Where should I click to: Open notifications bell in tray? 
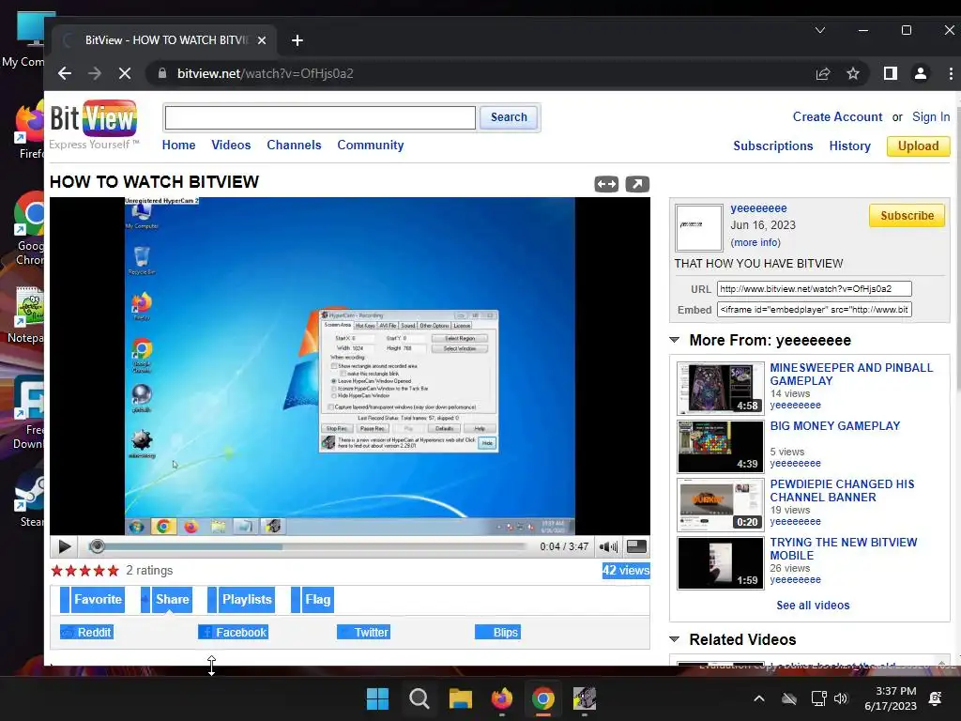coord(936,698)
